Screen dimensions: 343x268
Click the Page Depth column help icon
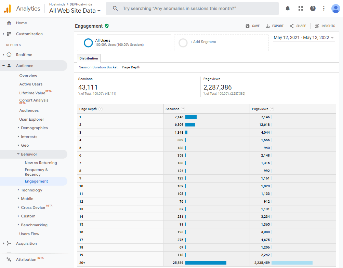point(101,109)
